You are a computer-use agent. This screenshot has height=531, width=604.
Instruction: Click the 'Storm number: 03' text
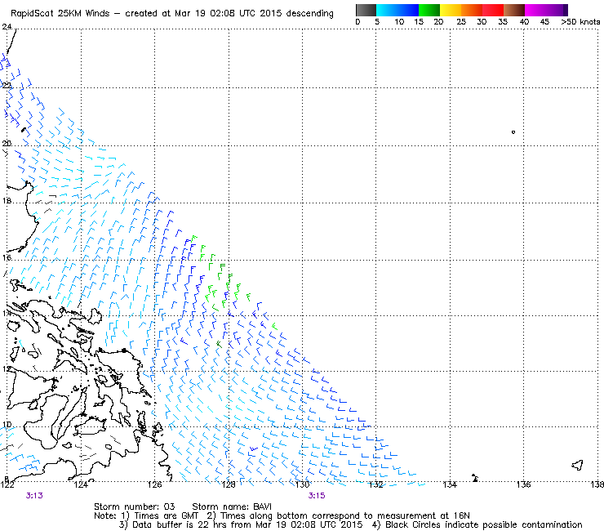tap(135, 506)
